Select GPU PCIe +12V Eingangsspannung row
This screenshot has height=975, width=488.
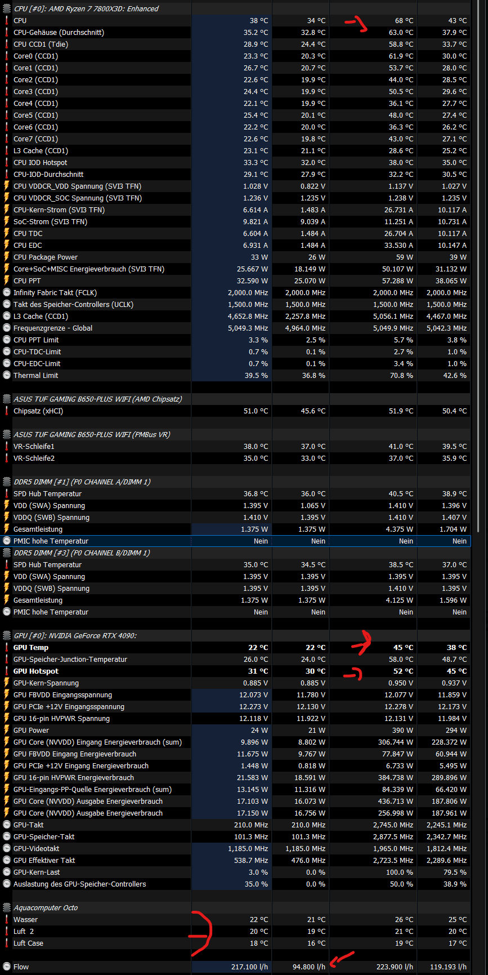[235, 707]
